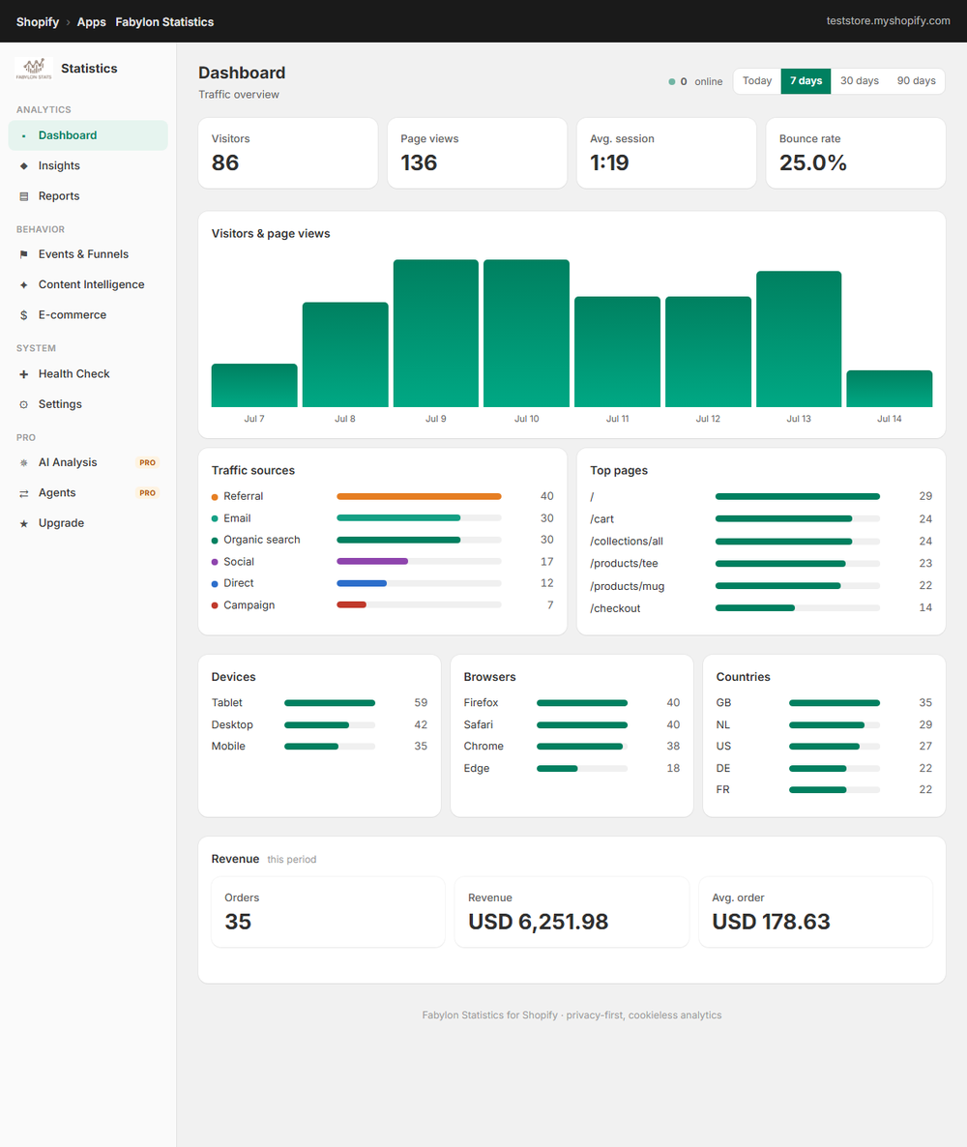Click the Jul 7 chart bar
The image size is (967, 1147).
pyautogui.click(x=254, y=386)
